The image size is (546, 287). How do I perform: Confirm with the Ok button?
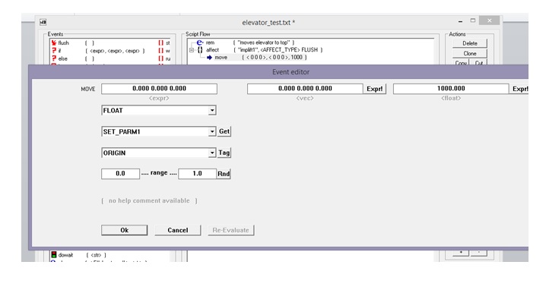click(x=124, y=230)
